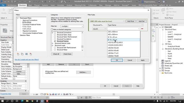
Task: Open the Manage ribbon tab
Action: tap(108, 5)
